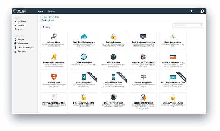220x131 pixels.
Task: Click the Trash bin icon
Action: [15, 29]
